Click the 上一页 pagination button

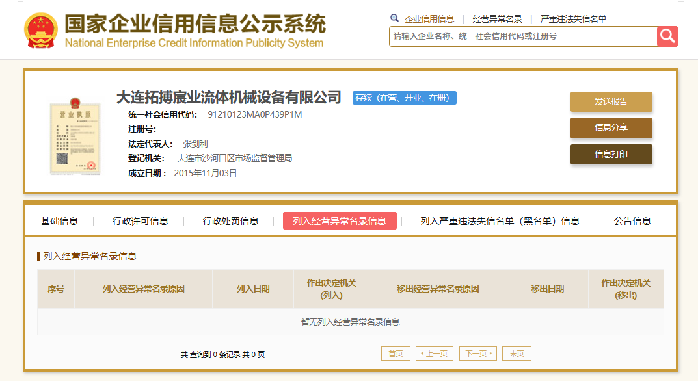pyautogui.click(x=435, y=354)
